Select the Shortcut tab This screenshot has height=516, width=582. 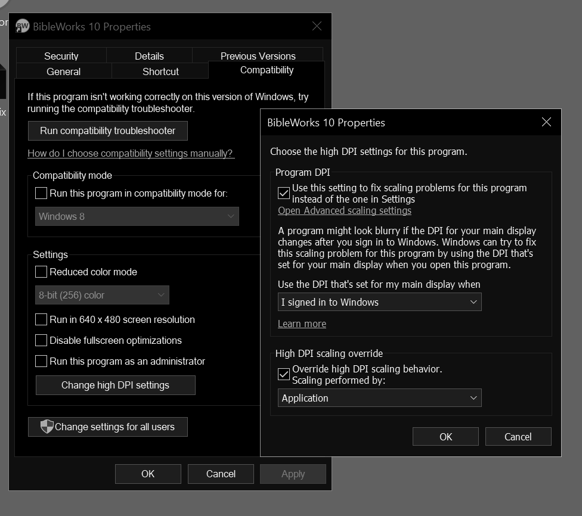tap(159, 71)
